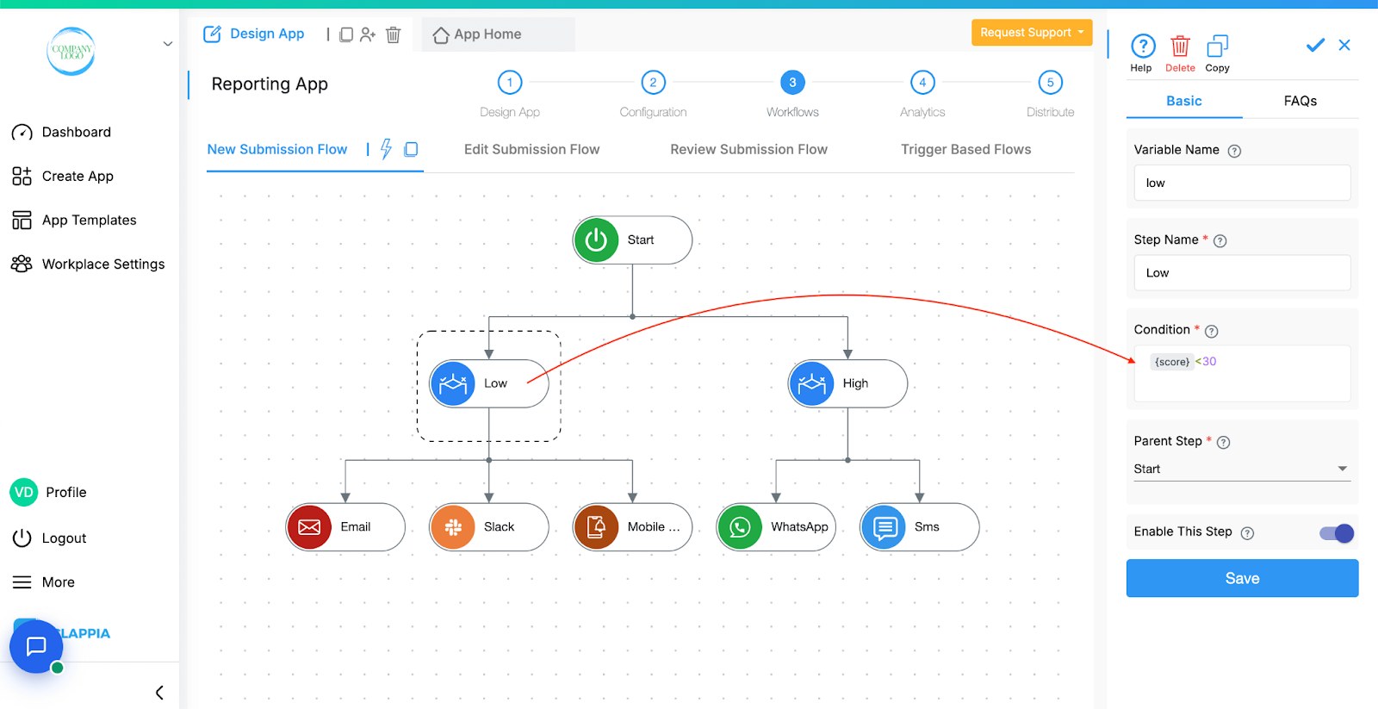
Task: Select the WhatsApp node icon
Action: click(740, 527)
